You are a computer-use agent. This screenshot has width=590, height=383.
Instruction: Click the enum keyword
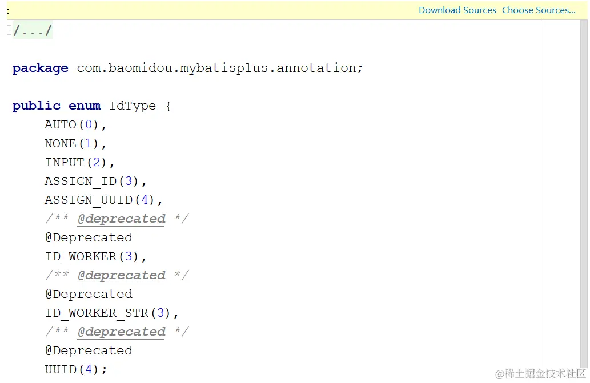coord(85,106)
